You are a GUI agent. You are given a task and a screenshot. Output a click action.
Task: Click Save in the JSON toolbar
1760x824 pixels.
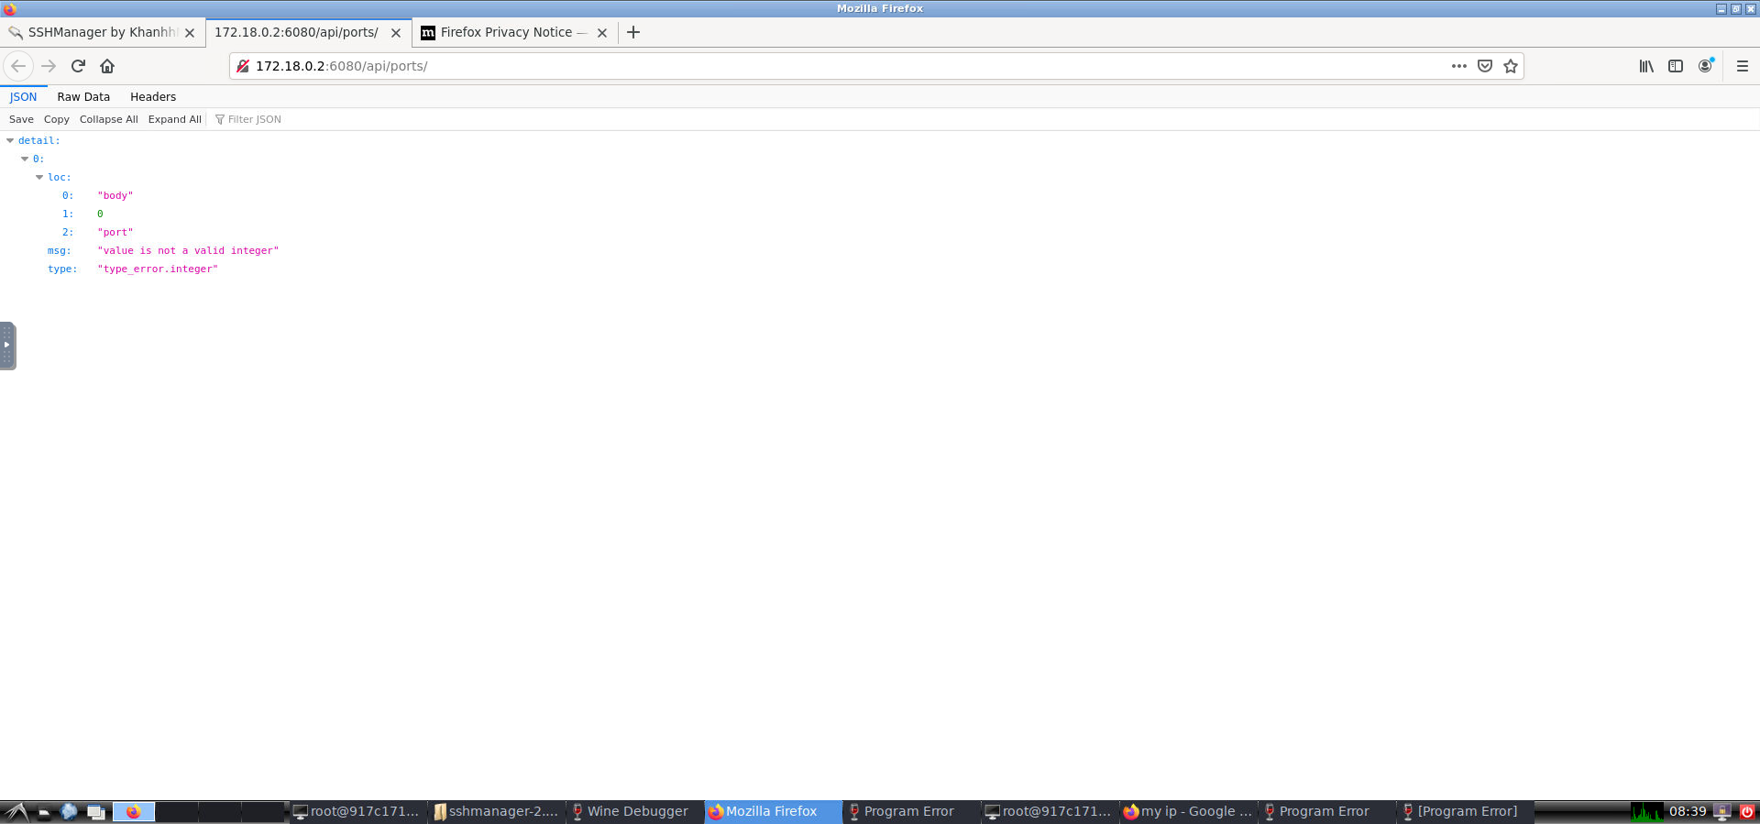[21, 119]
